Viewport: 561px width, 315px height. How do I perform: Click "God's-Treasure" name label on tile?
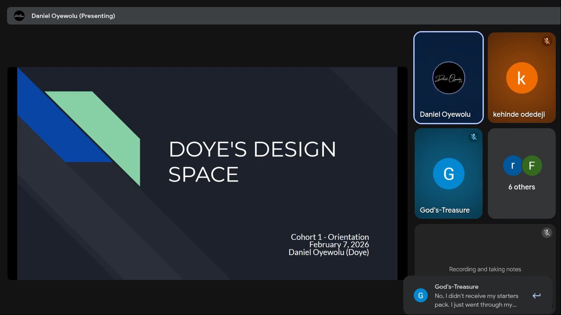(445, 210)
